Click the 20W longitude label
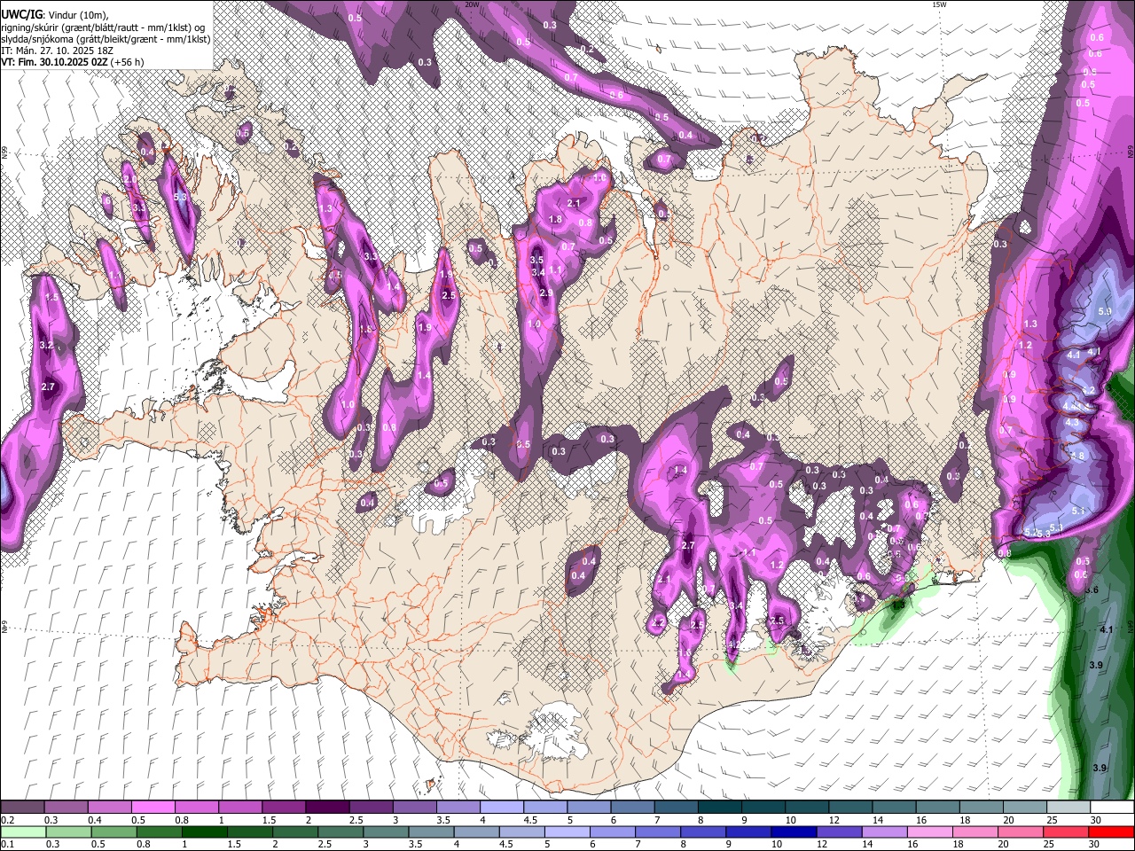Image resolution: width=1135 pixels, height=851 pixels. click(x=472, y=4)
